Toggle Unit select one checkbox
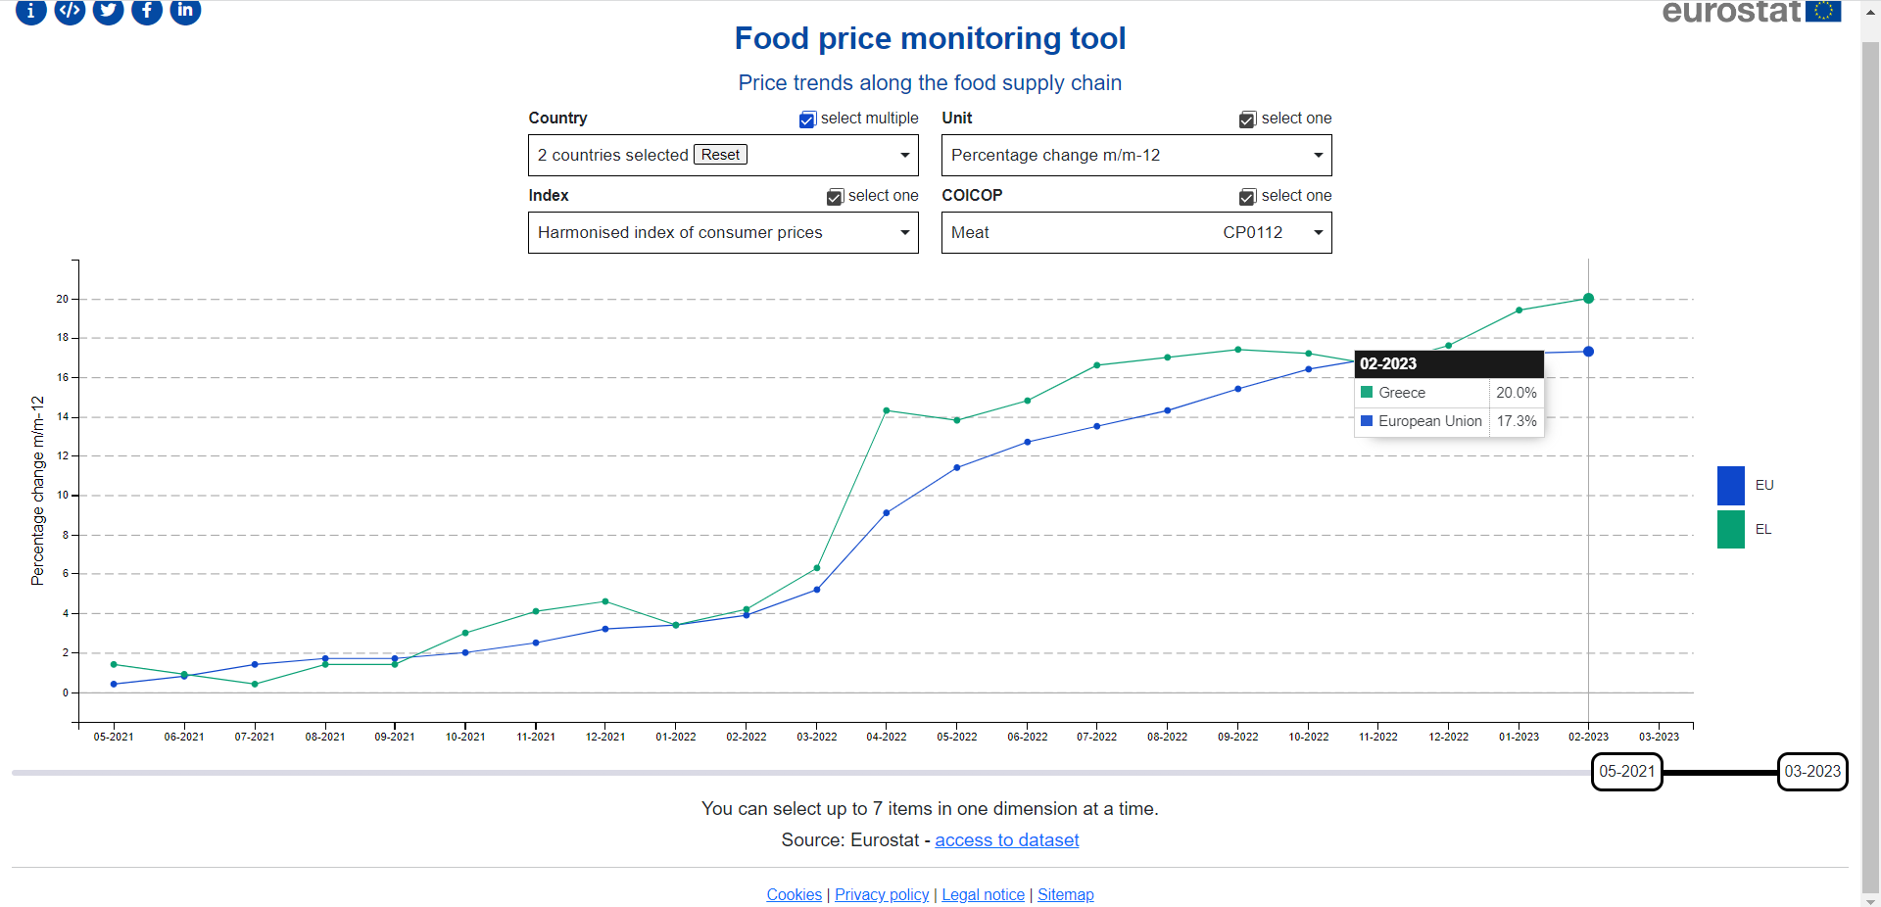 1247,119
